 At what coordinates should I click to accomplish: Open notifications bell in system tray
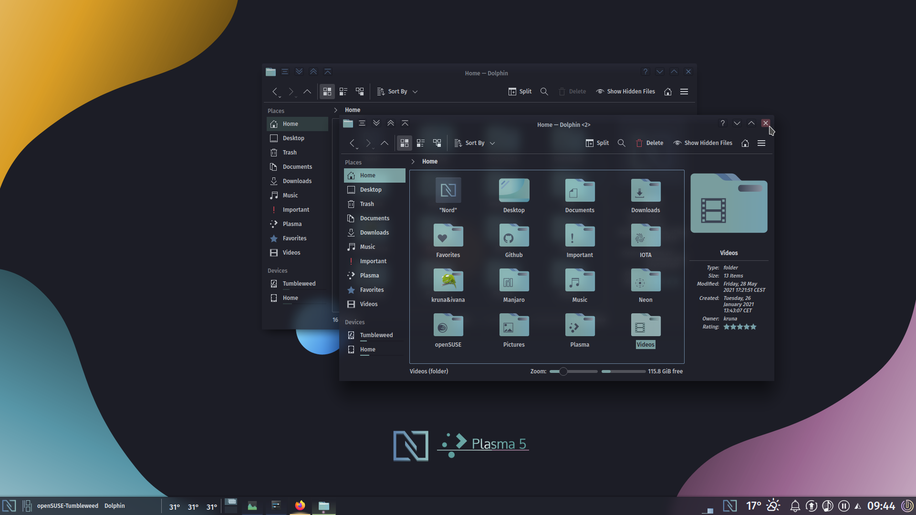[x=795, y=506]
